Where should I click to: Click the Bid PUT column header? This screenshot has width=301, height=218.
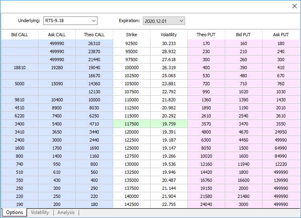(x=244, y=35)
